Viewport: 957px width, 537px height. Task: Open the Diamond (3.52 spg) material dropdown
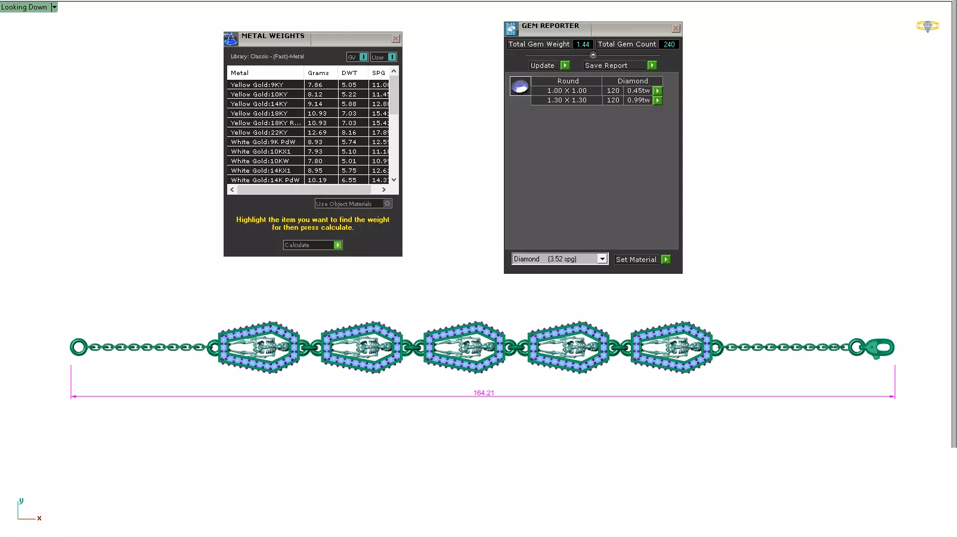click(x=602, y=259)
